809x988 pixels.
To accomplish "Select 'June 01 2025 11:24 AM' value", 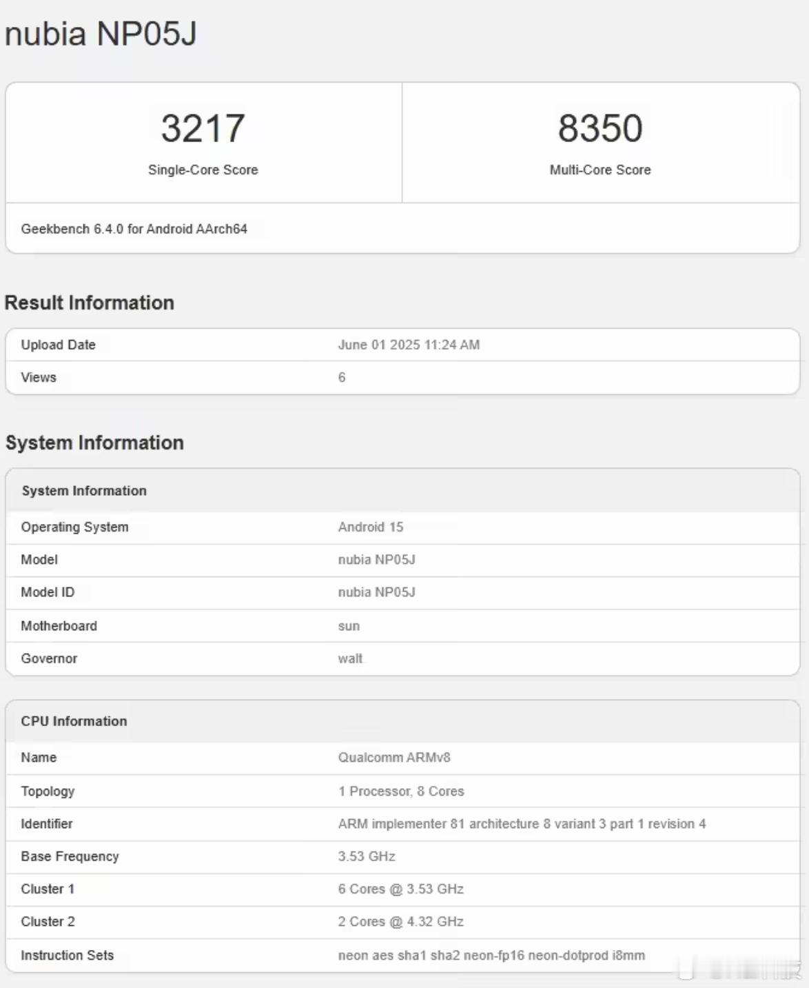I will point(409,345).
